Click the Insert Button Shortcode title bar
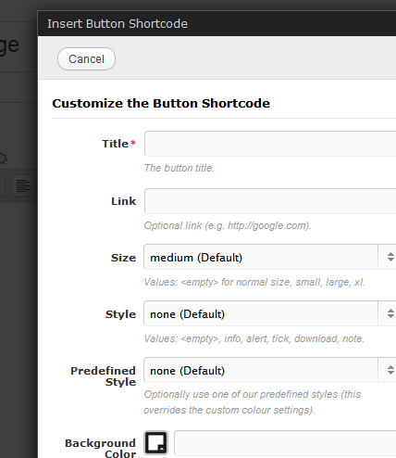The height and width of the screenshot is (458, 396). click(x=217, y=24)
